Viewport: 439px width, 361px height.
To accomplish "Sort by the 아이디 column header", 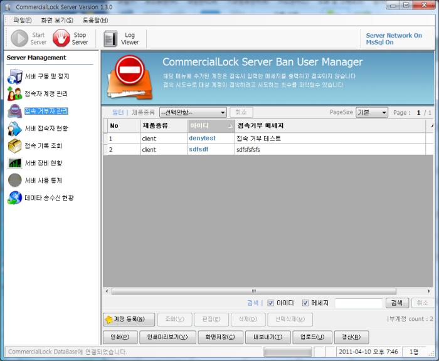I will click(x=211, y=126).
